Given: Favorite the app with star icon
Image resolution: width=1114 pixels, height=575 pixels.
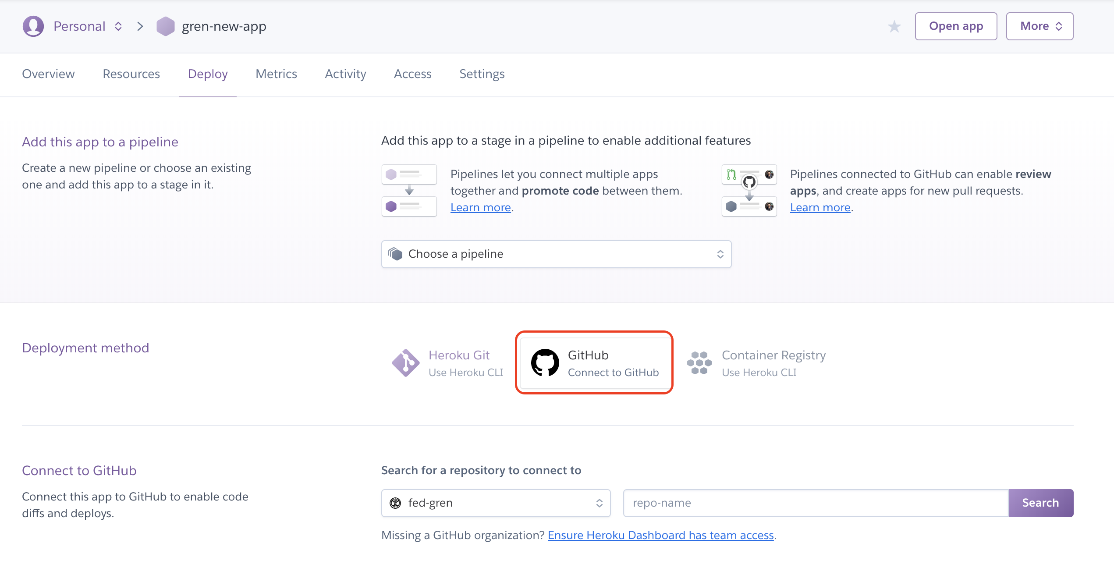Looking at the screenshot, I should coord(894,27).
